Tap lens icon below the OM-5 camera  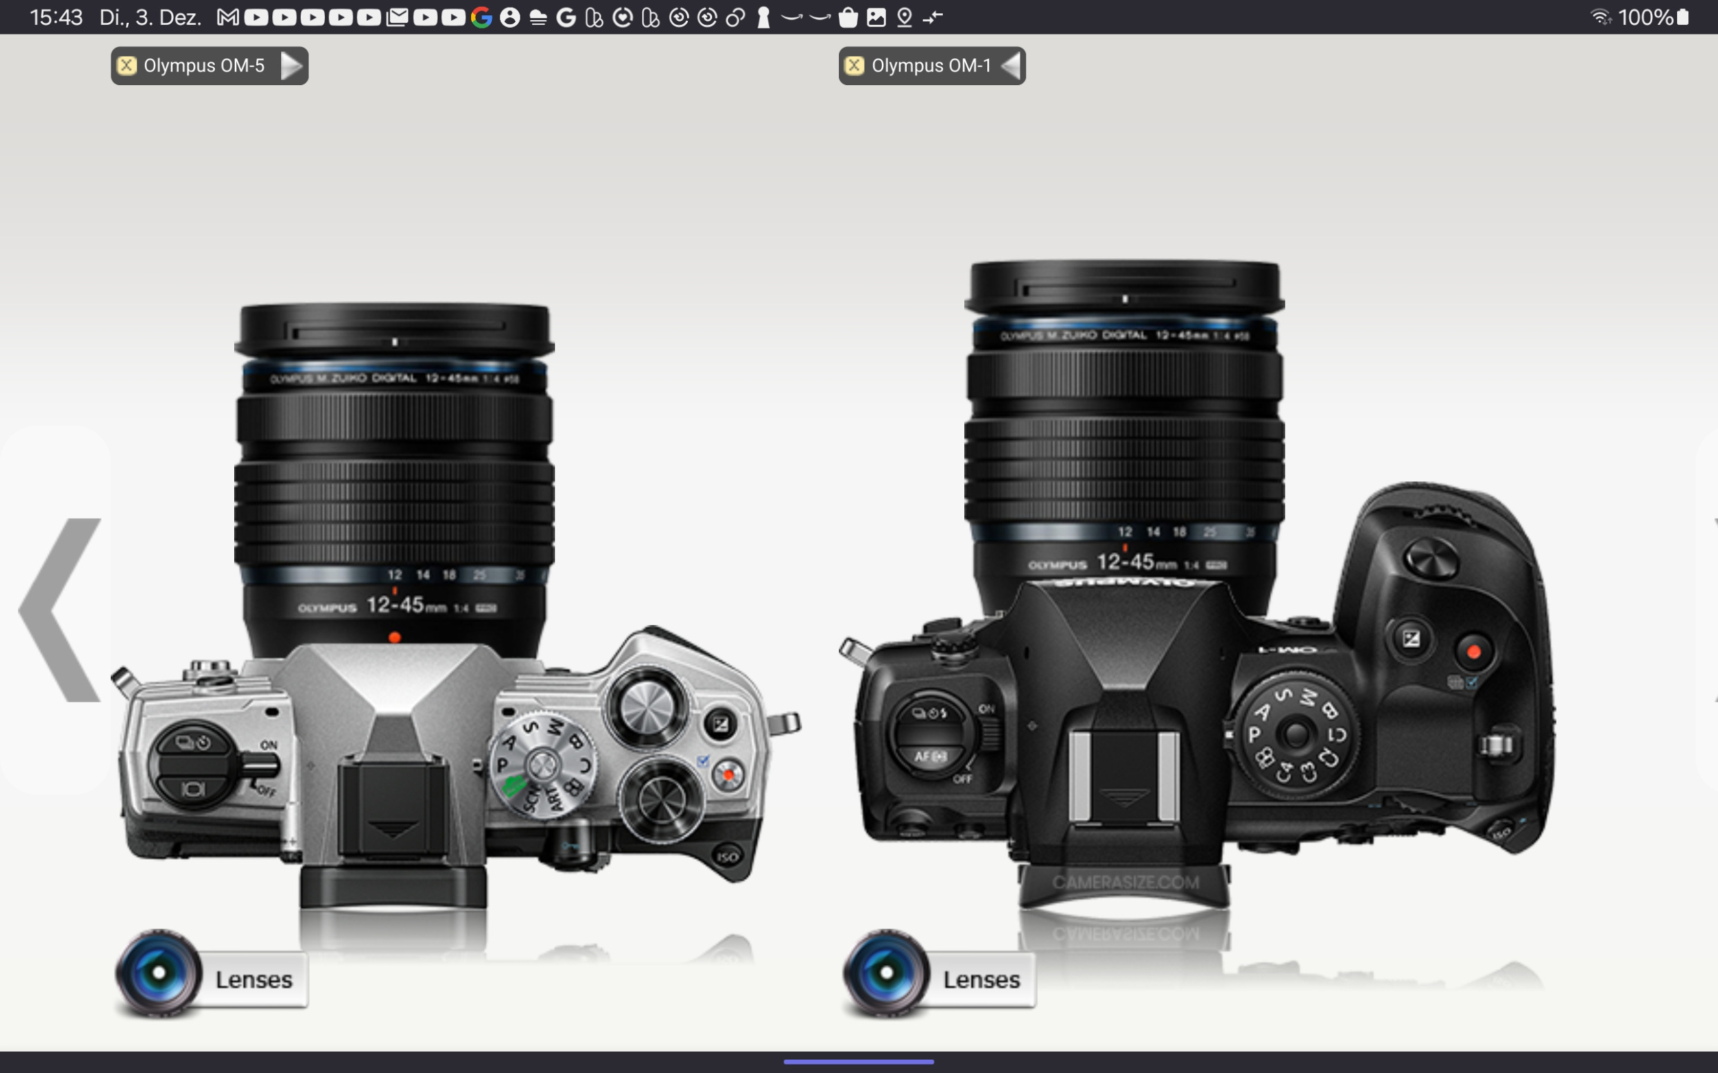coord(159,972)
